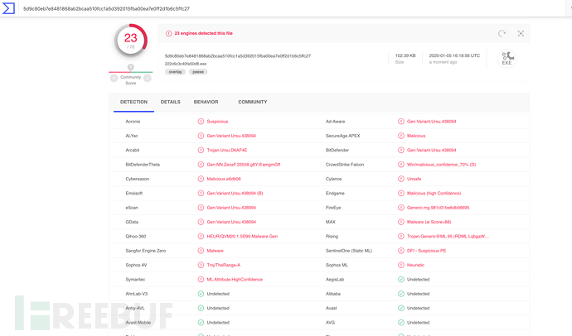
Task: Click the Ad-Aware detection warning icon
Action: [x=401, y=121]
